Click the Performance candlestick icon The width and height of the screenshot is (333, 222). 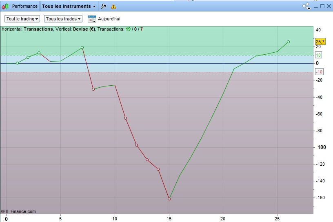coord(5,7)
